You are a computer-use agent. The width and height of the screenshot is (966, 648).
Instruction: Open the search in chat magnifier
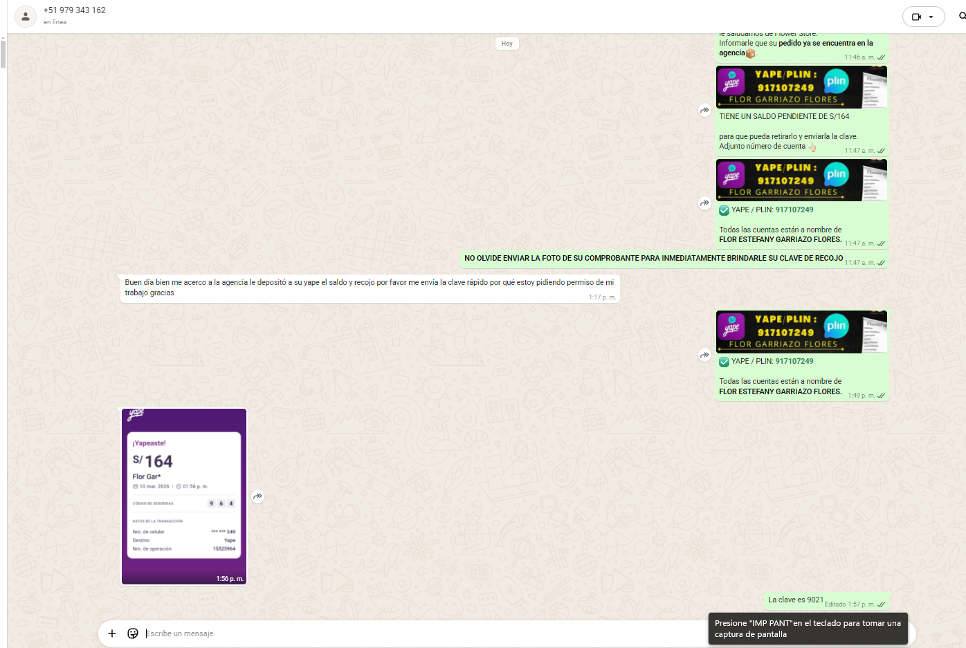click(x=961, y=16)
